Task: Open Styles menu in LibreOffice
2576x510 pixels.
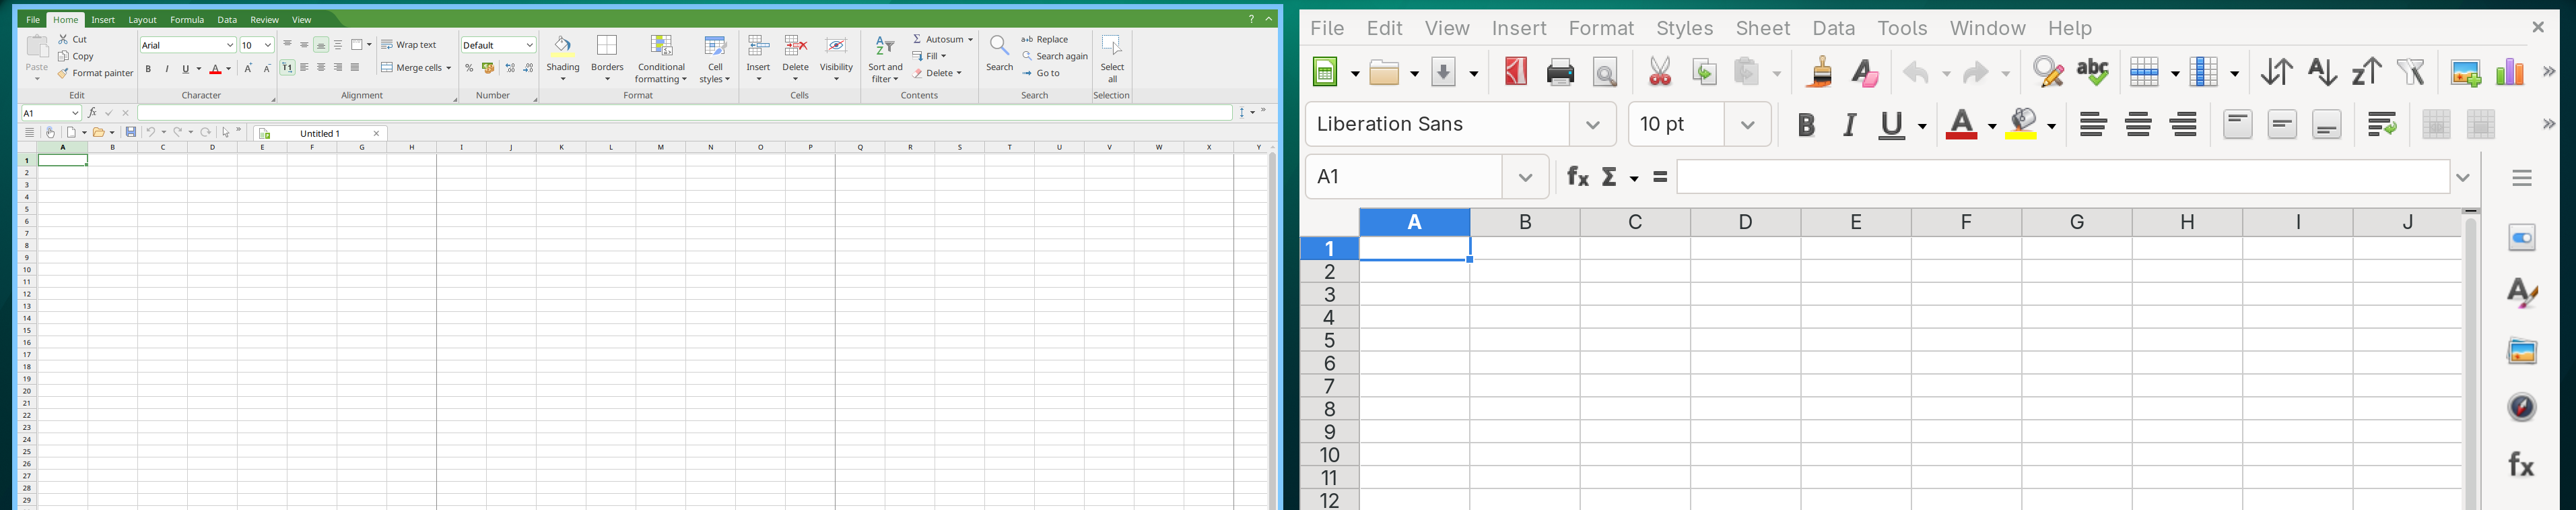Action: pyautogui.click(x=1685, y=28)
